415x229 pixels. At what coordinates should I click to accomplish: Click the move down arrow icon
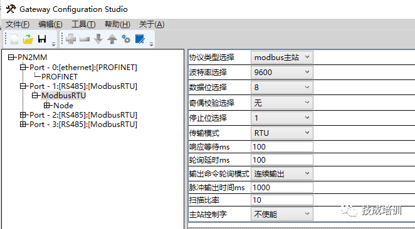coord(98,39)
